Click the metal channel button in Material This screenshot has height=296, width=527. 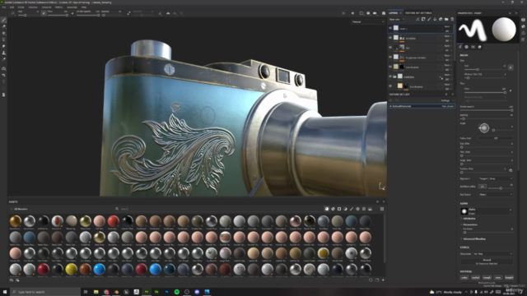(475, 278)
